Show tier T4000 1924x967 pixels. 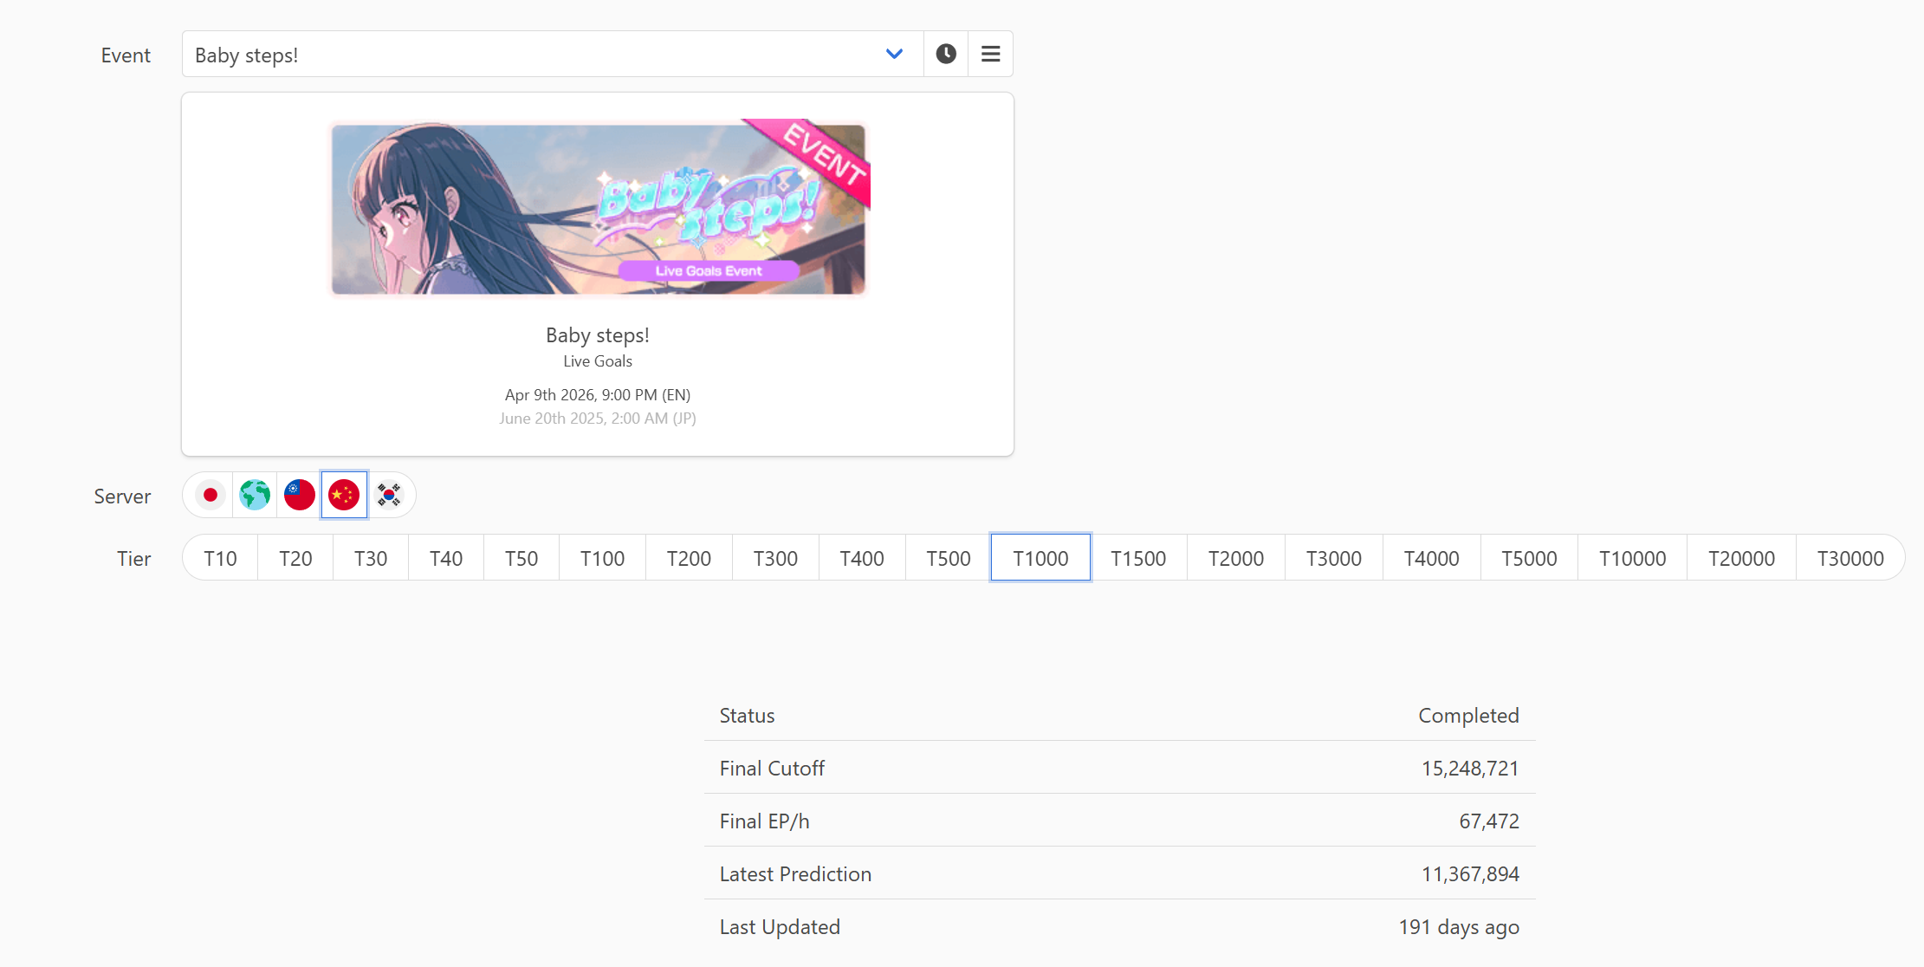(x=1432, y=558)
